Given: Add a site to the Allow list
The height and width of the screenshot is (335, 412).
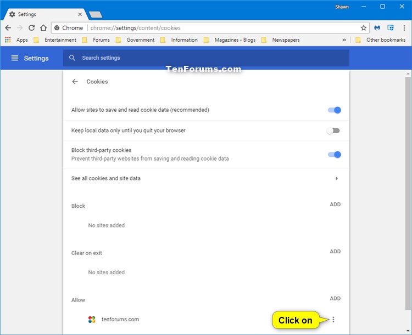Looking at the screenshot, I should click(x=335, y=298).
